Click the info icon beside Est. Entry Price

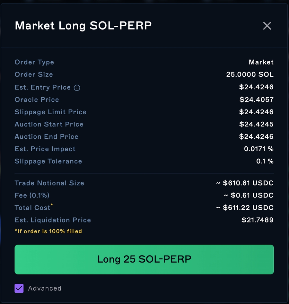coord(77,88)
